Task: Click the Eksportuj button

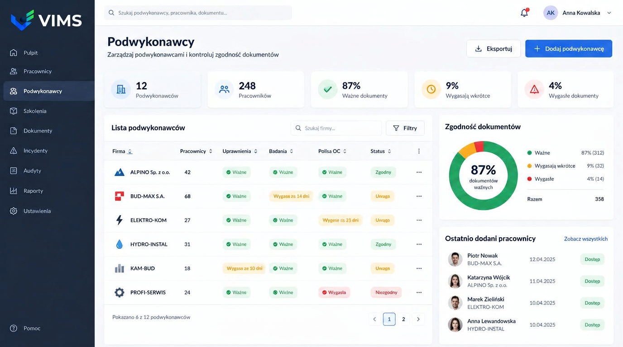Action: tap(494, 49)
